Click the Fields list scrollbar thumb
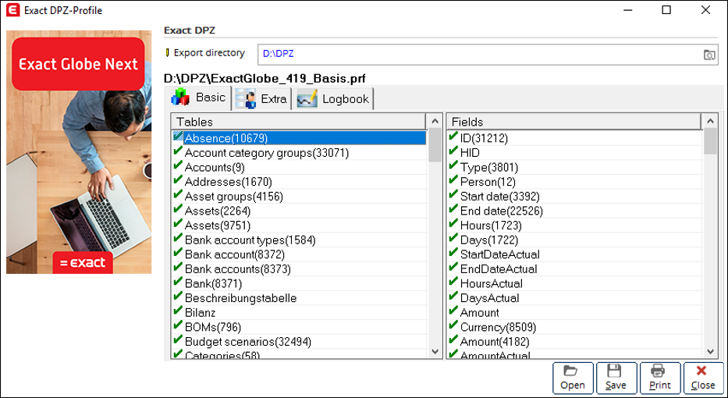728x398 pixels. click(x=710, y=141)
